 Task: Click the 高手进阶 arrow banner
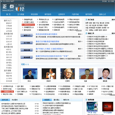point(27,43)
